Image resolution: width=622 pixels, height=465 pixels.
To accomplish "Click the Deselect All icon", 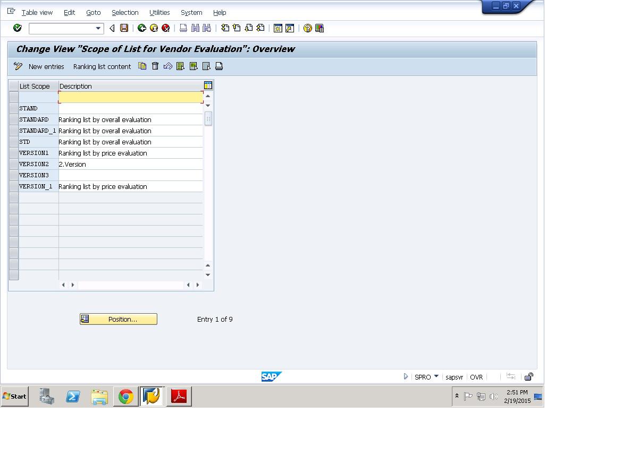I will 206,66.
